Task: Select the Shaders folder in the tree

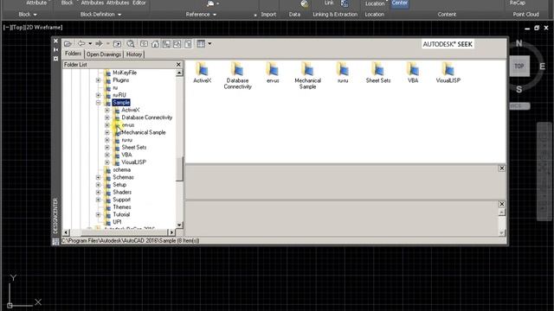Action: coord(122,192)
